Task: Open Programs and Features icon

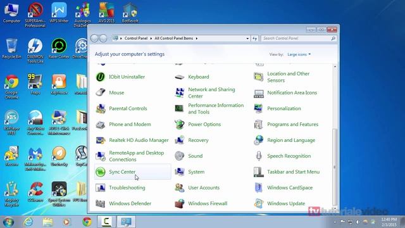Action: (x=259, y=124)
